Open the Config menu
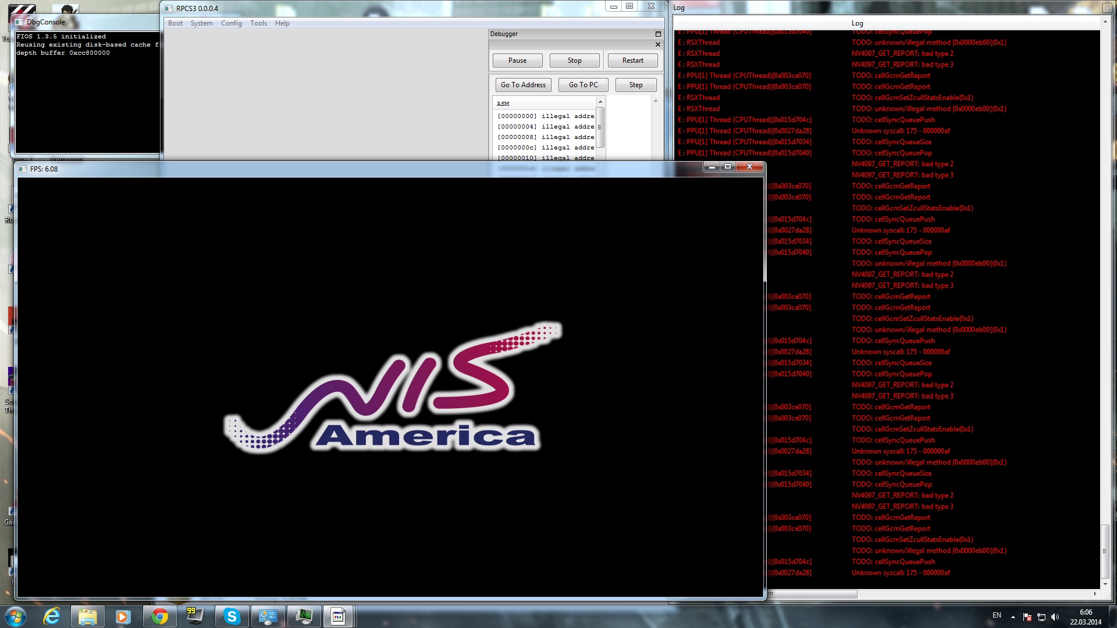 231,23
